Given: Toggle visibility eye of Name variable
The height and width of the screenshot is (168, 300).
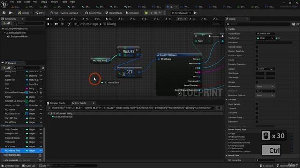Looking at the screenshot, I should [41, 76].
